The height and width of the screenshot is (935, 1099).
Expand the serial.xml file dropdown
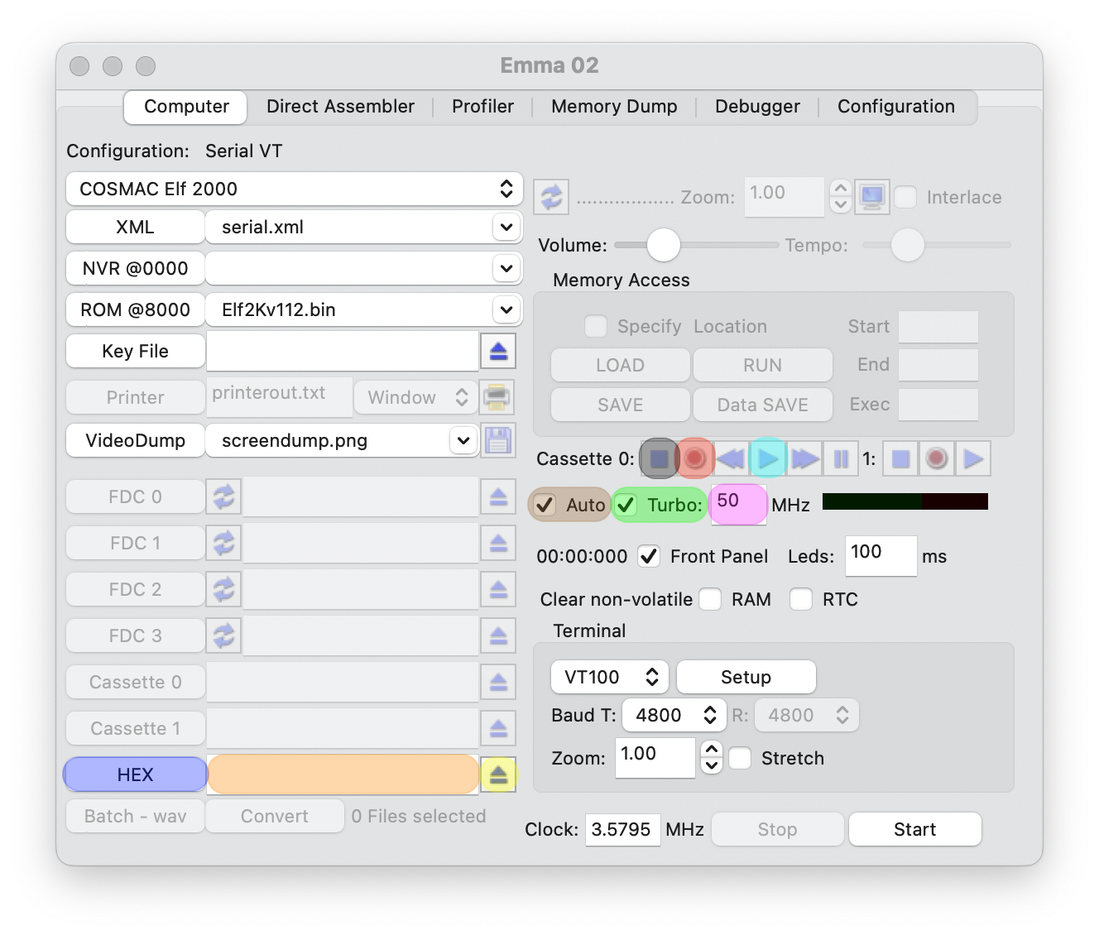tap(506, 227)
